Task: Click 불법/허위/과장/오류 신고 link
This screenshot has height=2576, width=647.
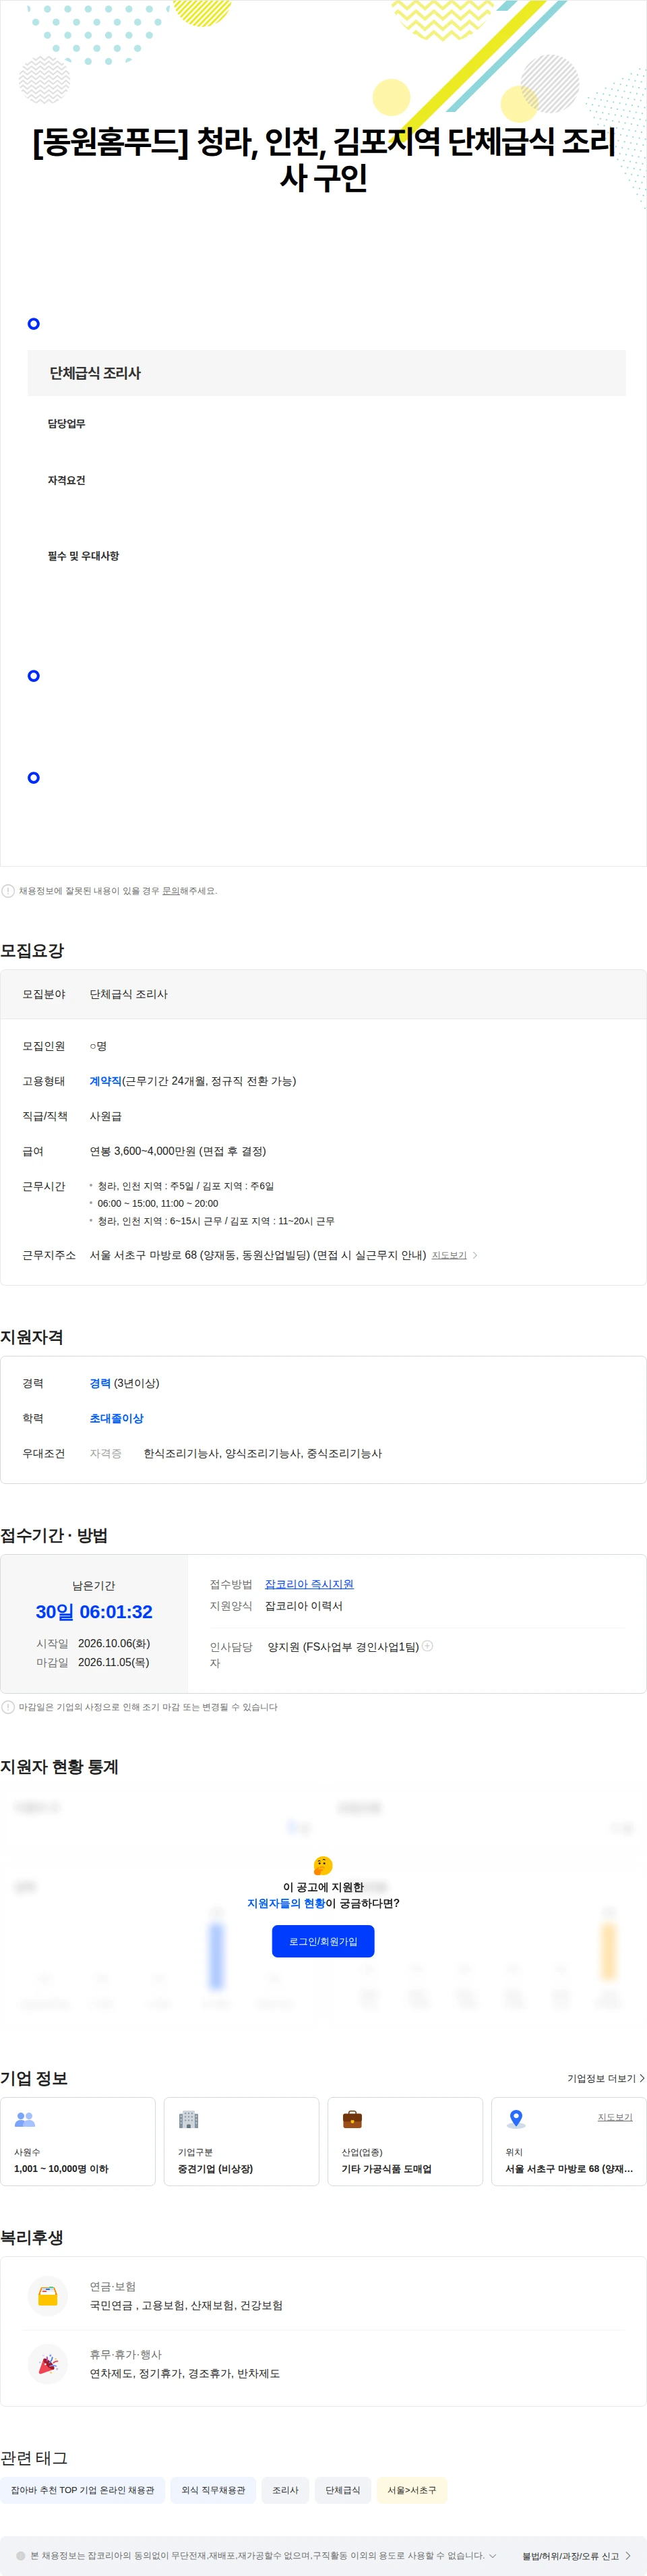Action: point(570,2556)
